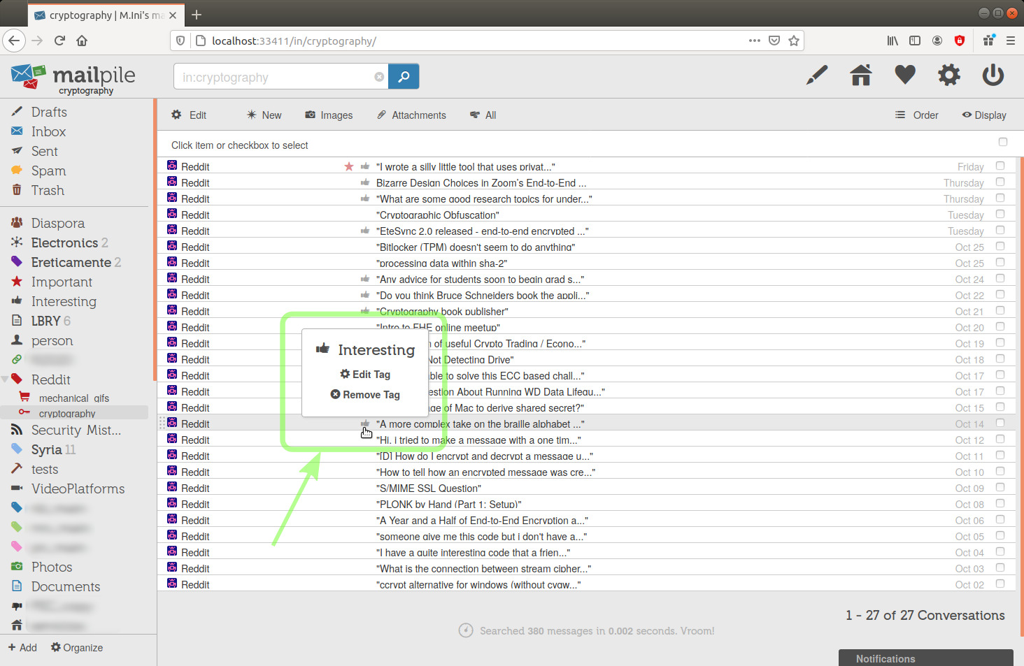This screenshot has width=1024, height=666.
Task: Open Drafts in the sidebar
Action: click(49, 112)
